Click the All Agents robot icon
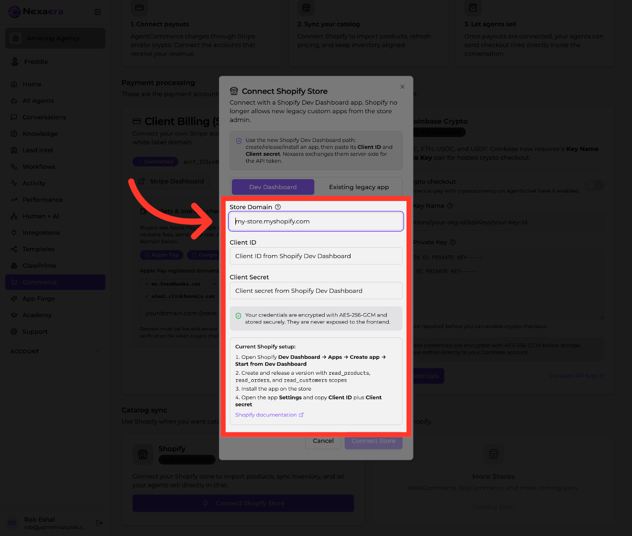This screenshot has width=632, height=536. tap(14, 101)
